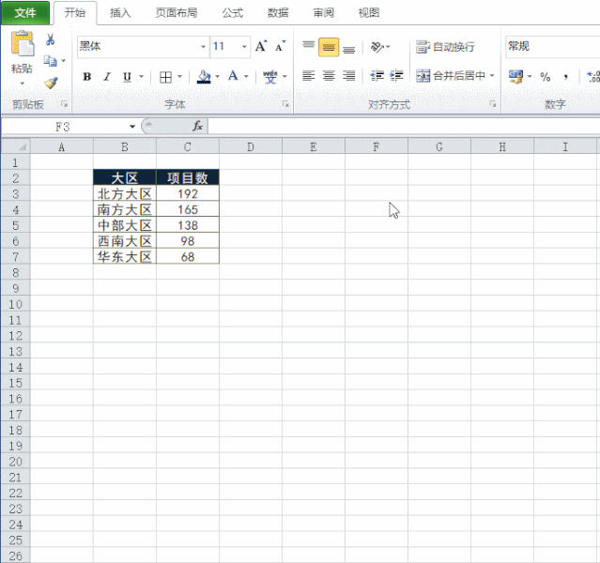This screenshot has height=563, width=600.
Task: Open alignment group dialog launcher
Action: pos(493,104)
